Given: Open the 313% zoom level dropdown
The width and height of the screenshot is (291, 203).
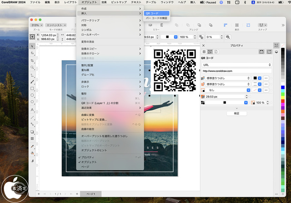Looking at the screenshot, I should click(x=36, y=25).
